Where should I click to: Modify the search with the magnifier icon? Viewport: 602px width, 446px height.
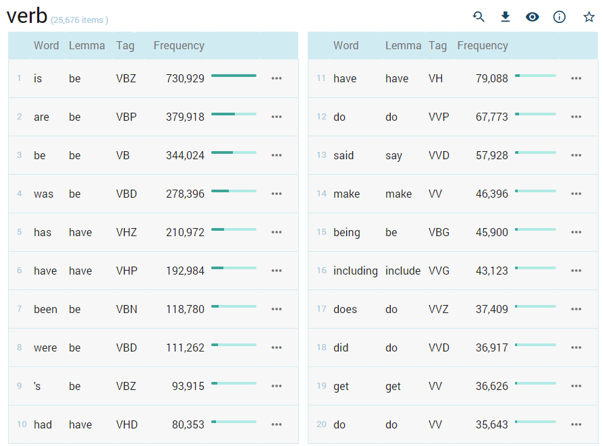tap(478, 16)
